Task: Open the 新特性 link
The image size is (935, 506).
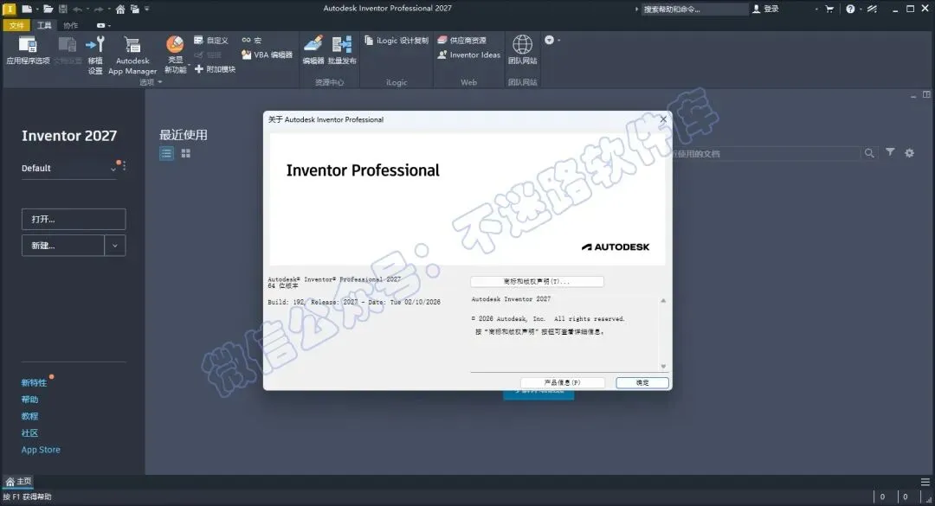Action: click(x=34, y=382)
